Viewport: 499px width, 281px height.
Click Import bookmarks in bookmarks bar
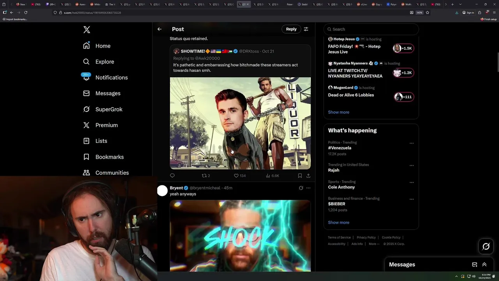pos(15,19)
